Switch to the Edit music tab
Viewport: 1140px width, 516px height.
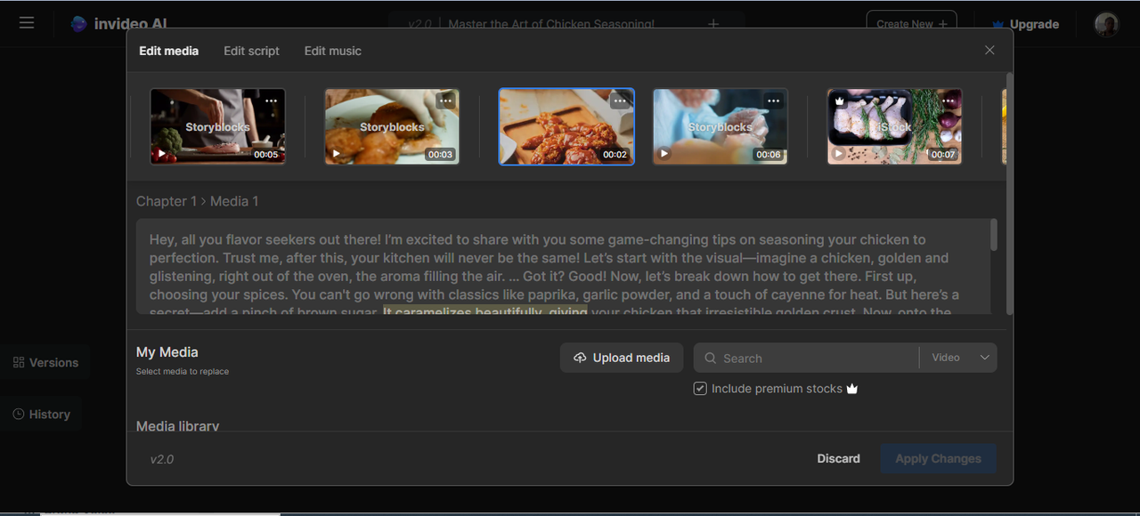click(x=333, y=51)
